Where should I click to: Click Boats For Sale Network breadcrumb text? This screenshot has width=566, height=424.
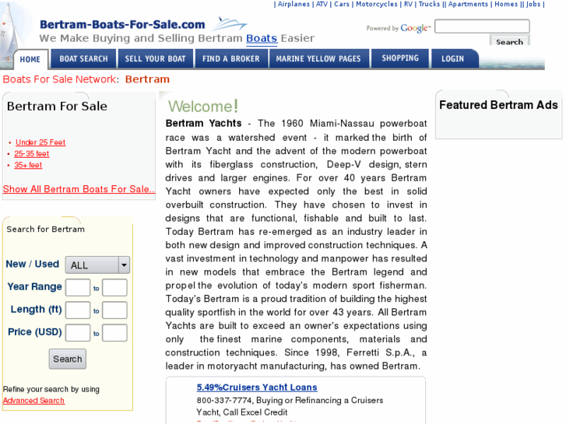pyautogui.click(x=60, y=79)
